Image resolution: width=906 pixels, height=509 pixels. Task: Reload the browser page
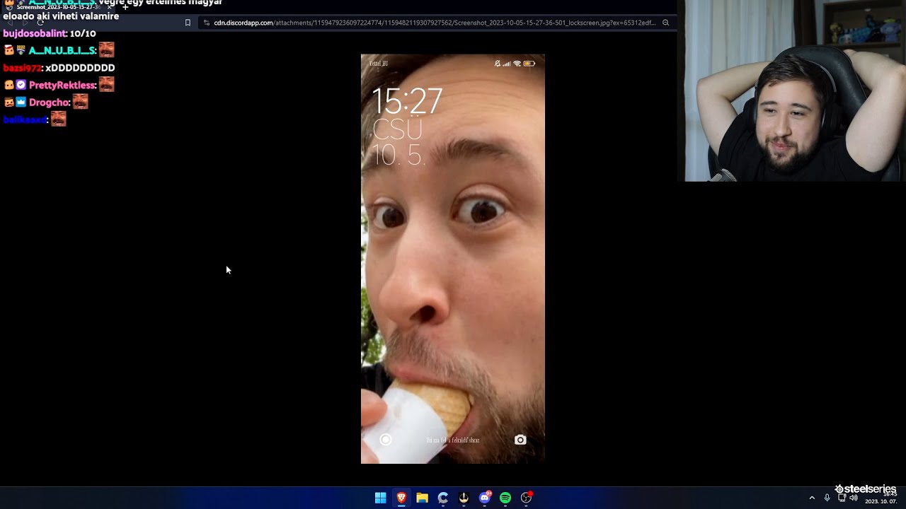click(40, 23)
